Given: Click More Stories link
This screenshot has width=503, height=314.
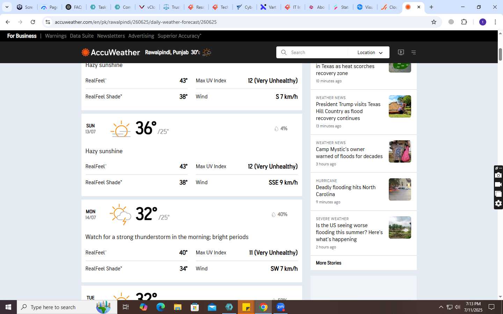Looking at the screenshot, I should 328,263.
